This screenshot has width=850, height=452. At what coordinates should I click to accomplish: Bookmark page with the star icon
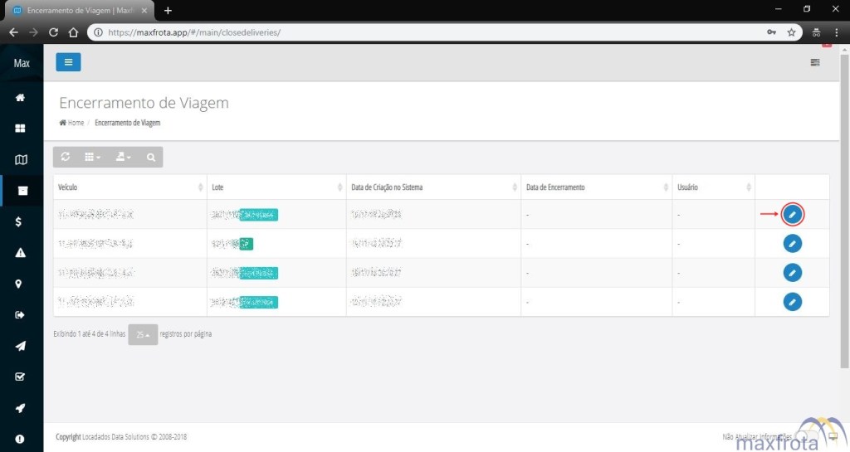tap(791, 32)
